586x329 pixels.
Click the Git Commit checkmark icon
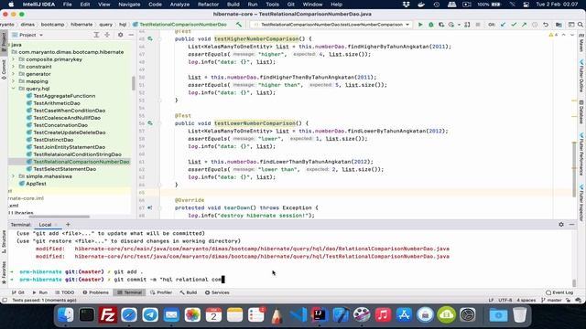pos(514,25)
